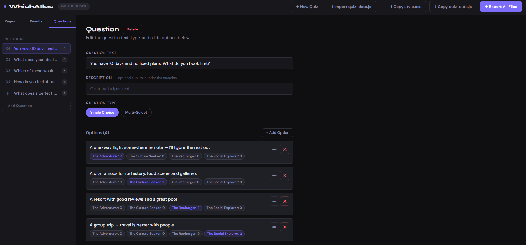Click the Add Option button
Image resolution: width=526 pixels, height=245 pixels.
[277, 133]
